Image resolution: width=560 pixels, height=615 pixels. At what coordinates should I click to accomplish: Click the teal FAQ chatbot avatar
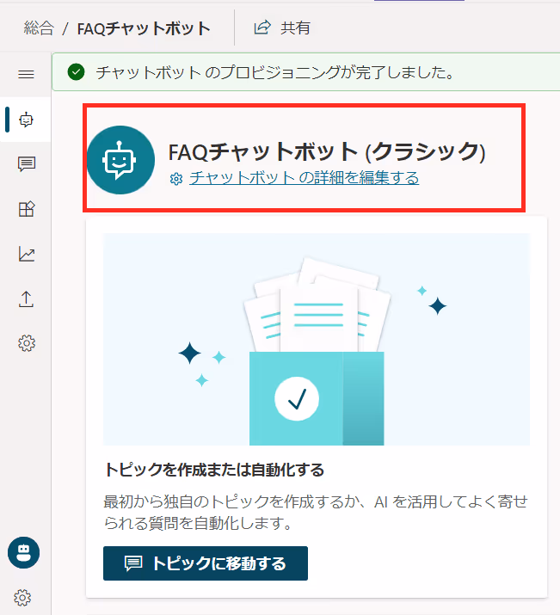[x=120, y=160]
